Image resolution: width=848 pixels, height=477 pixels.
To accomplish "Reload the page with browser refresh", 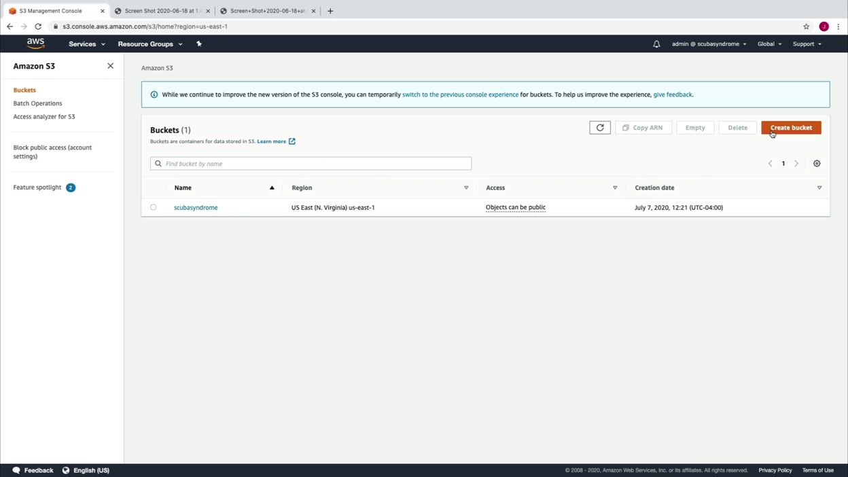I will point(38,26).
